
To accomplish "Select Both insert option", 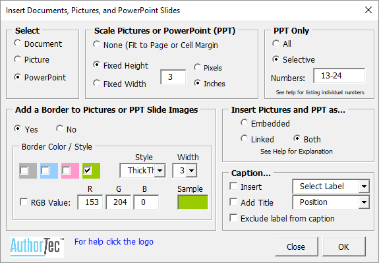I will pyautogui.click(x=297, y=139).
